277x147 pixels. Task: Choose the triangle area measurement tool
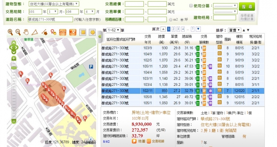(x=35, y=32)
